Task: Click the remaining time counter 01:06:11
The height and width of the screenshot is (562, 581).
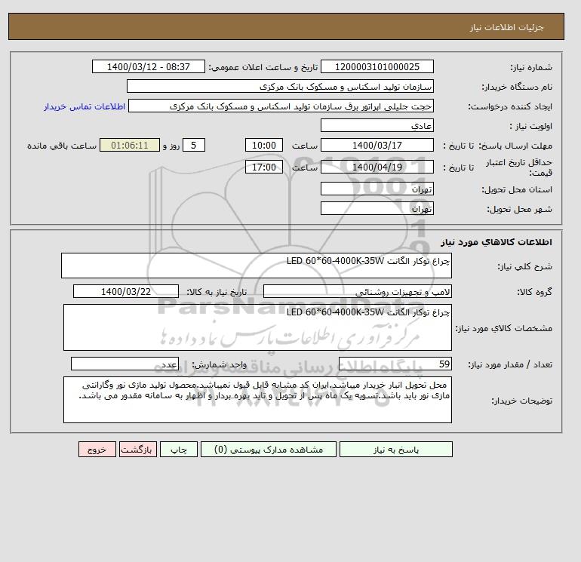Action: tap(130, 146)
